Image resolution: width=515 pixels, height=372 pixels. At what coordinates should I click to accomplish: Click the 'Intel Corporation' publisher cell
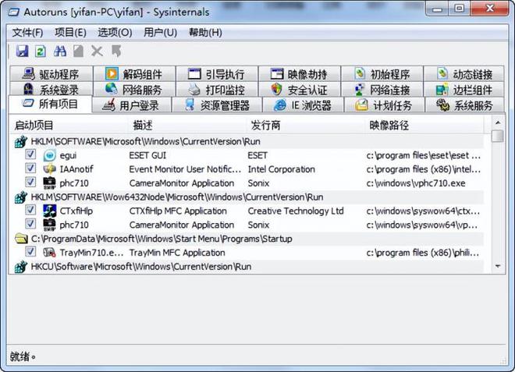coord(282,169)
